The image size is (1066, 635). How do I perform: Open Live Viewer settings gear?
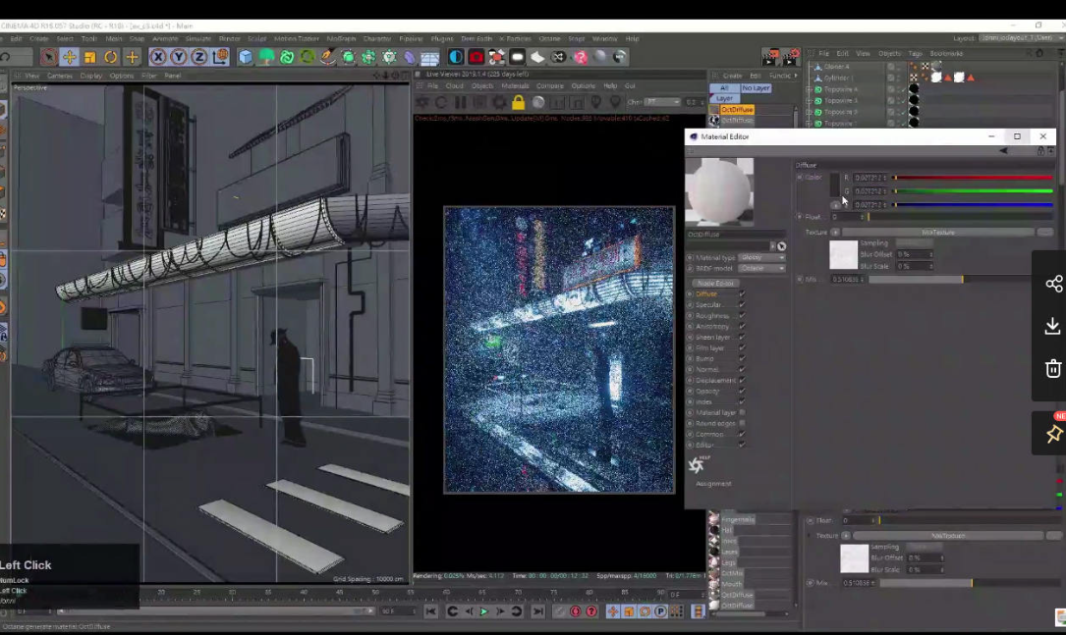click(499, 102)
